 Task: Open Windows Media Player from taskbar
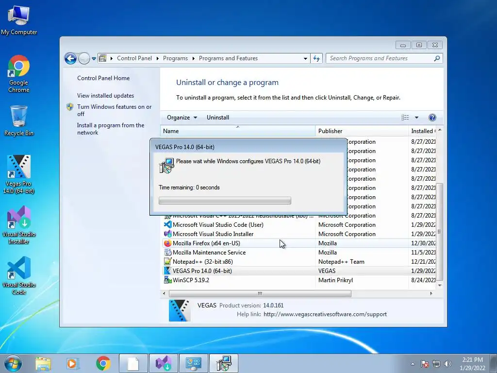pos(73,364)
